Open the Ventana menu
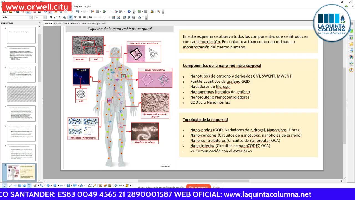The height and width of the screenshot is (200, 355). pos(78,6)
